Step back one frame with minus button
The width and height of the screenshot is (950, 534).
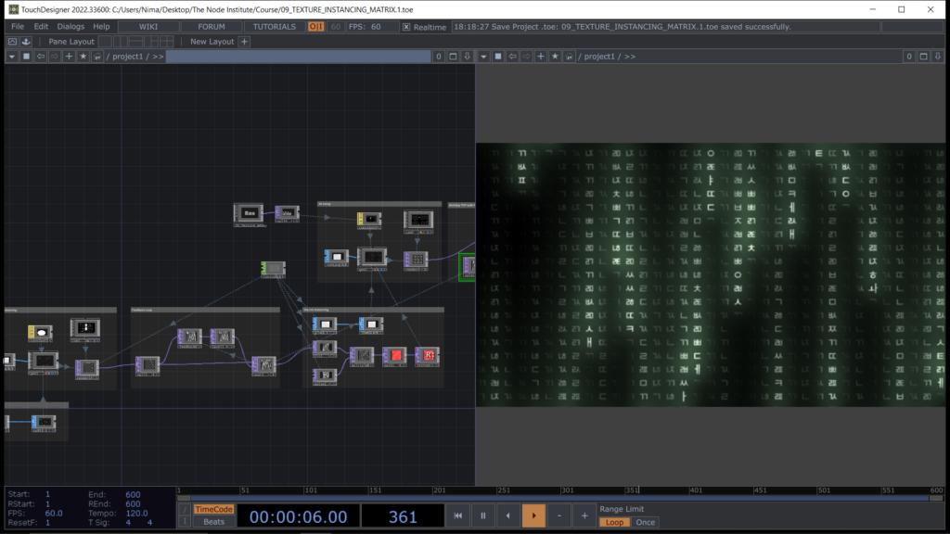click(x=559, y=515)
